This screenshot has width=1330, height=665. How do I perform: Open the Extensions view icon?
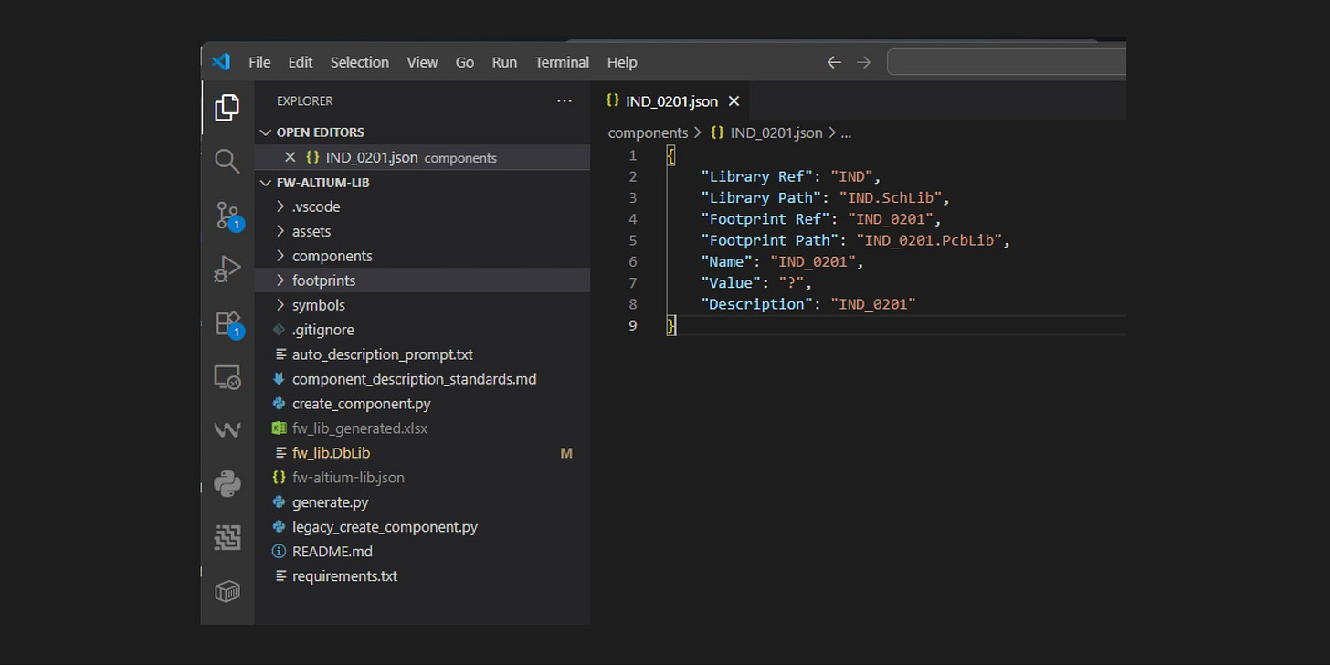[227, 323]
